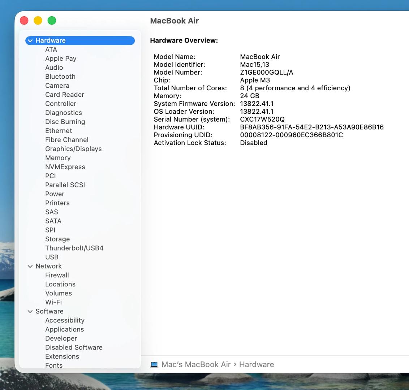Screen dimensions: 409x390
Task: Click the laptop icon in path bar
Action: (x=154, y=365)
